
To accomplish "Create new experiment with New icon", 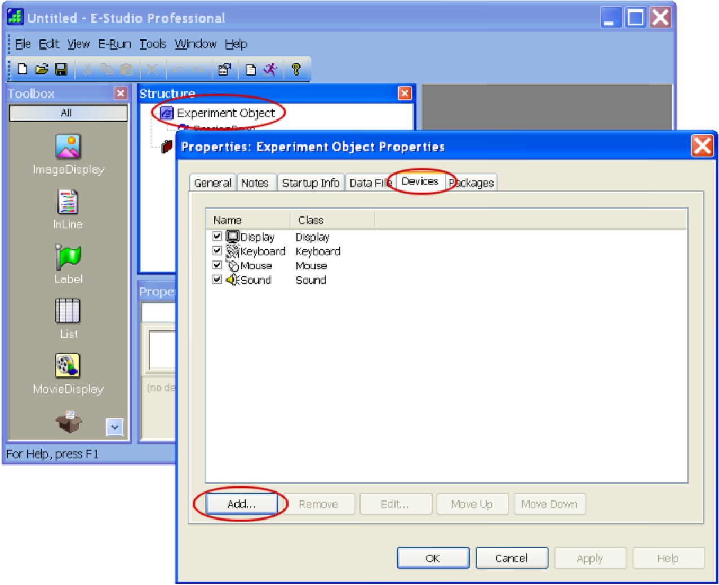I will pyautogui.click(x=23, y=69).
